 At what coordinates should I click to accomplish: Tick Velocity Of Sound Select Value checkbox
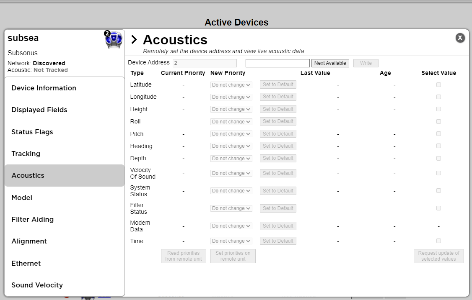coord(438,173)
